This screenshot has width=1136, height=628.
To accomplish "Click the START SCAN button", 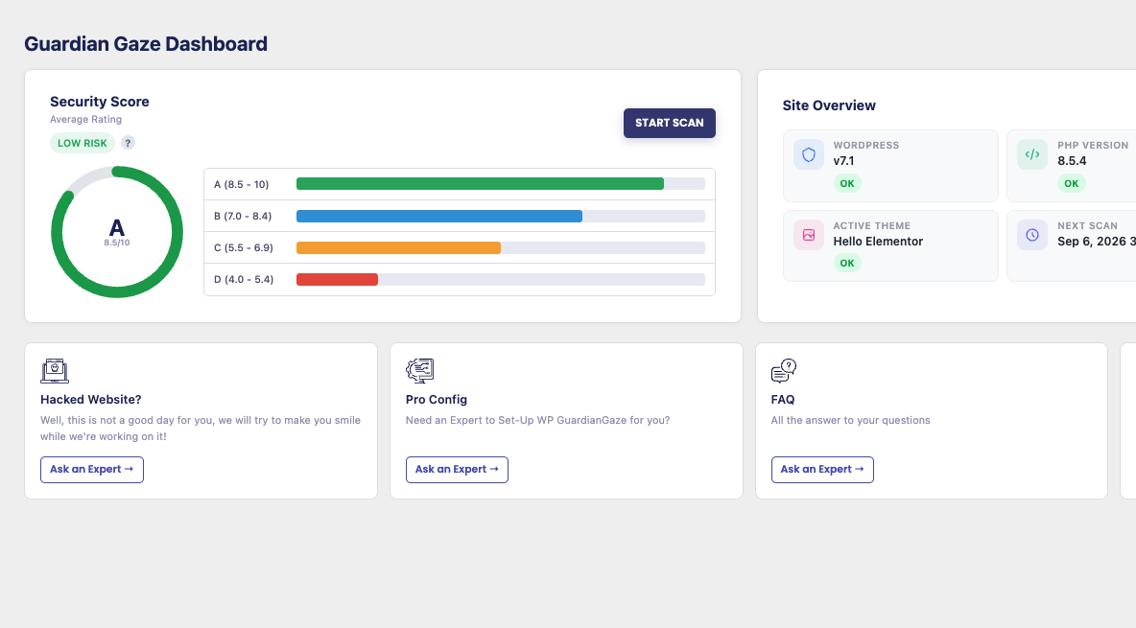I will [670, 123].
